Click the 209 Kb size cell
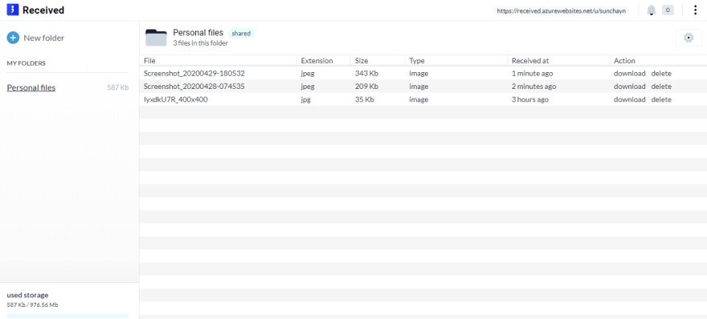707x319 pixels. click(x=366, y=87)
